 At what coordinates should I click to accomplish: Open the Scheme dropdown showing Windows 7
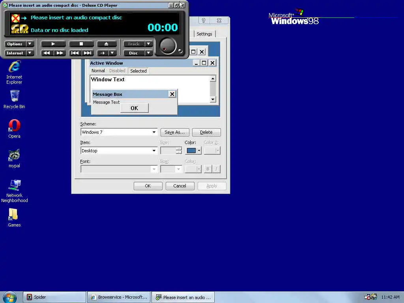tap(119, 132)
